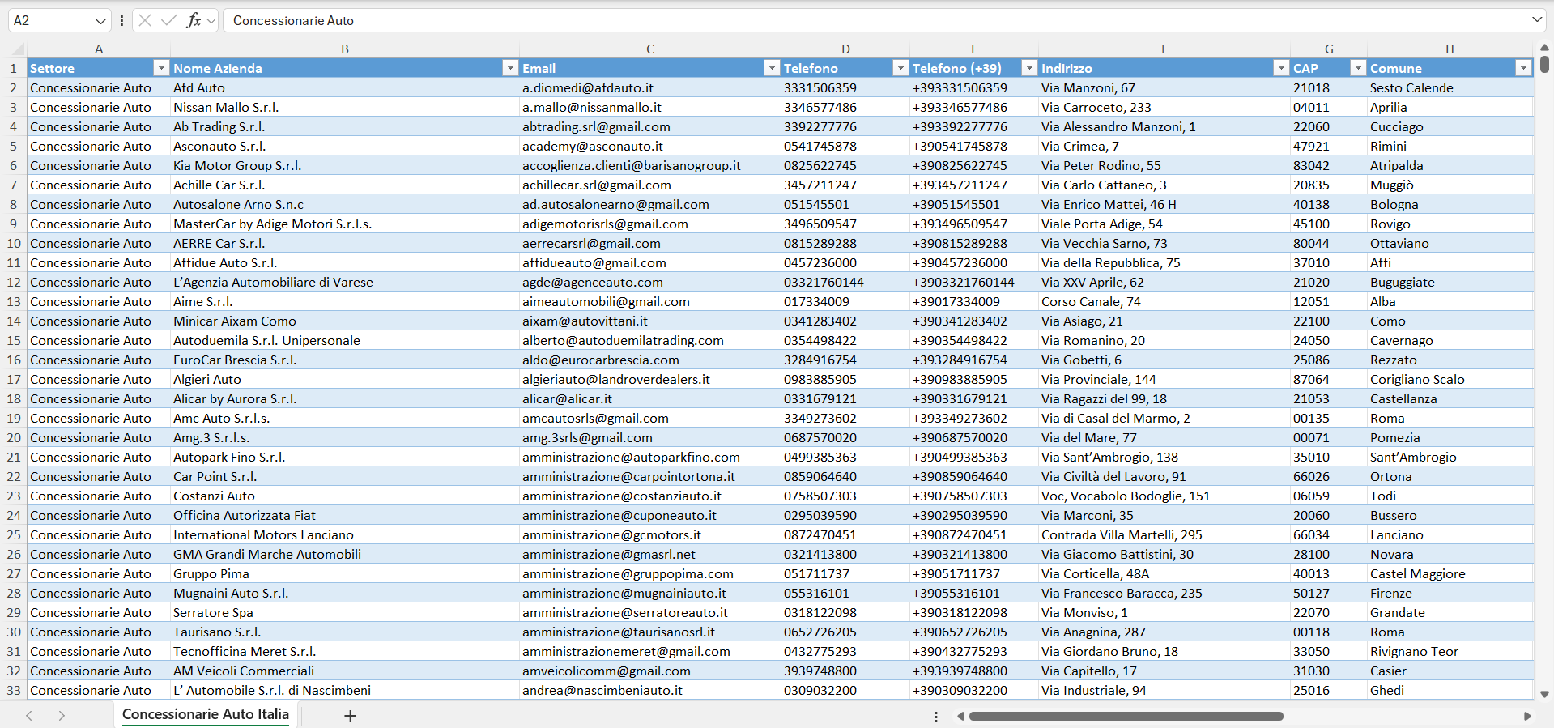Select cell a.mallo@nissanmallo.it
This screenshot has height=728, width=1554.
pyautogui.click(x=650, y=107)
